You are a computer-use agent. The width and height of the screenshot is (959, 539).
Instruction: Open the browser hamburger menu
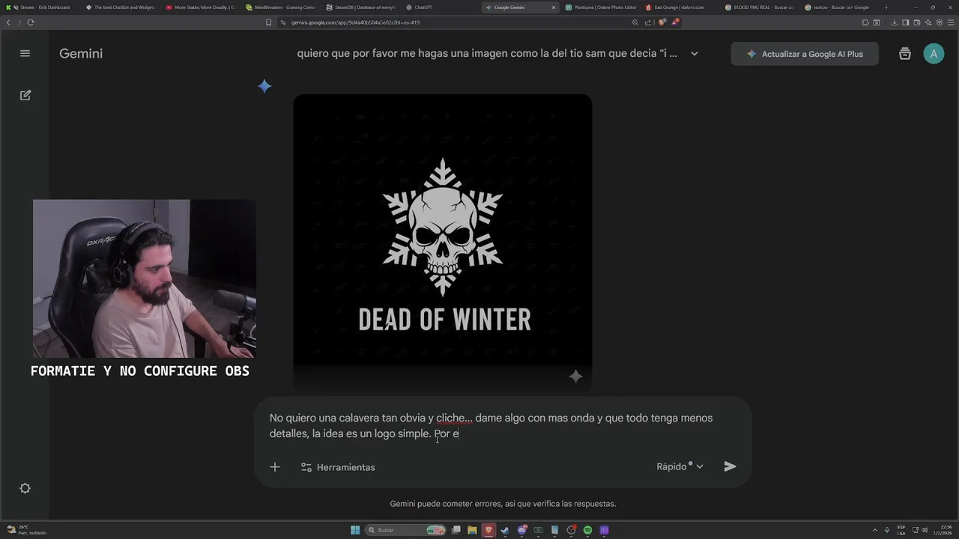(951, 22)
